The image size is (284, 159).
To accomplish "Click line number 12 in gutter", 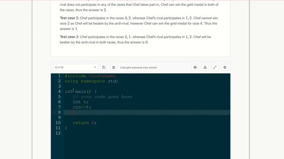I will coord(58,133).
